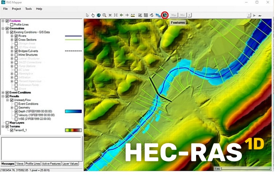Collapse the Geometries tree node
The image size is (277, 177).
coord(3,28)
